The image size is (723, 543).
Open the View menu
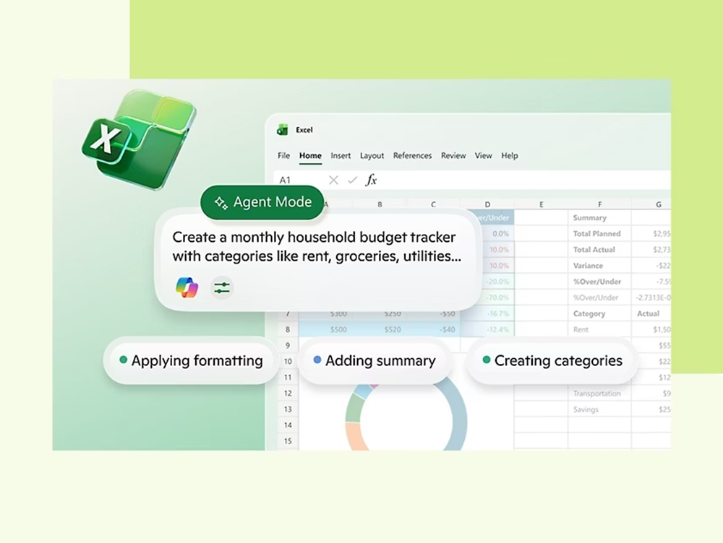click(x=483, y=155)
